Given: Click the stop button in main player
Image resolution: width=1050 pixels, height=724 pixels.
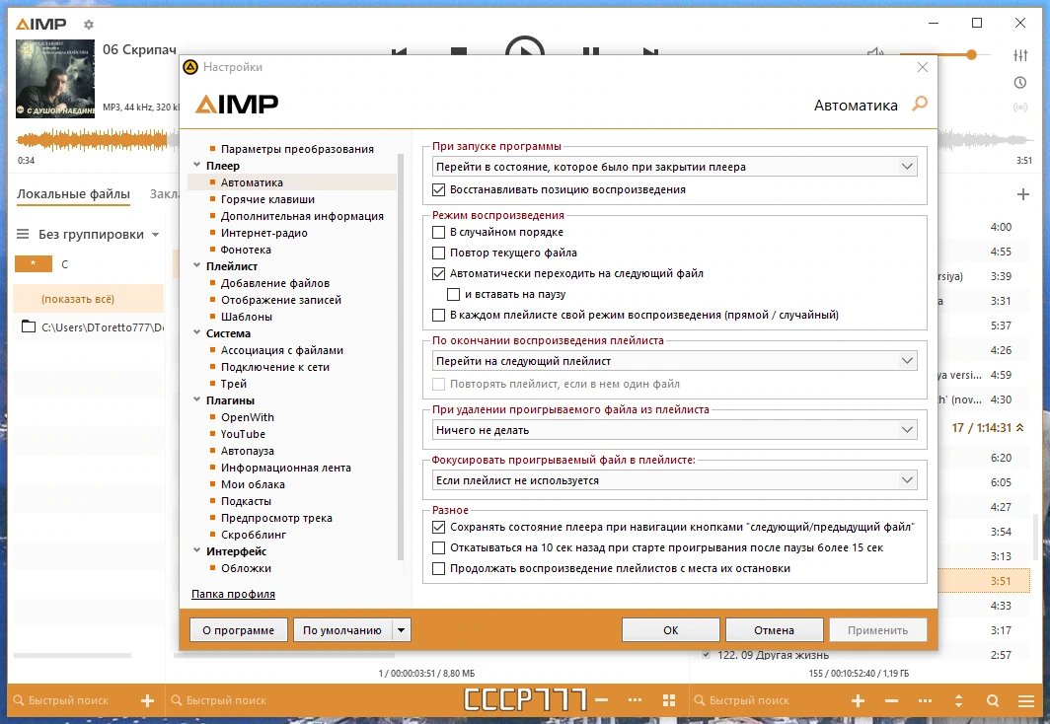Looking at the screenshot, I should (x=459, y=51).
